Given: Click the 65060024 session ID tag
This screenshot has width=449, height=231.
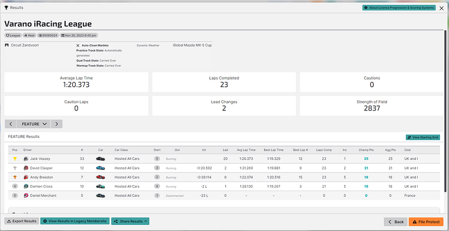Looking at the screenshot, I should click(x=48, y=35).
